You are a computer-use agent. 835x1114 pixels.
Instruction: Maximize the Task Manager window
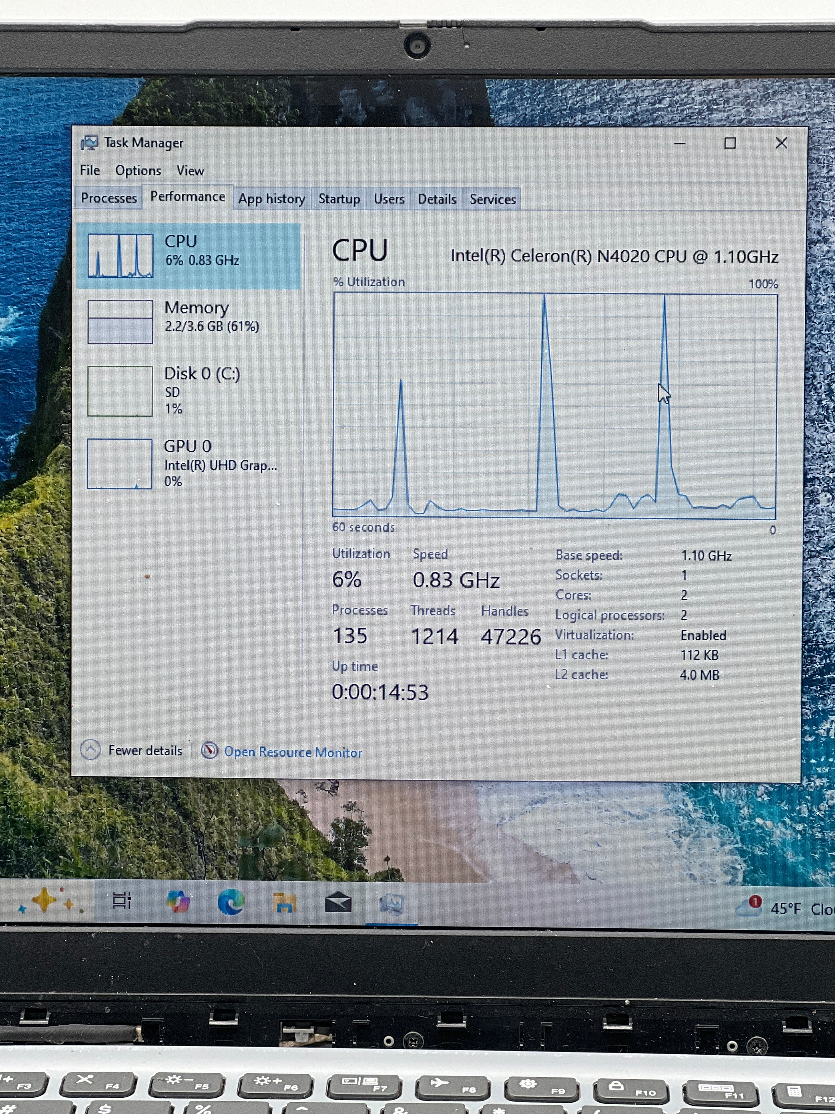[x=730, y=143]
